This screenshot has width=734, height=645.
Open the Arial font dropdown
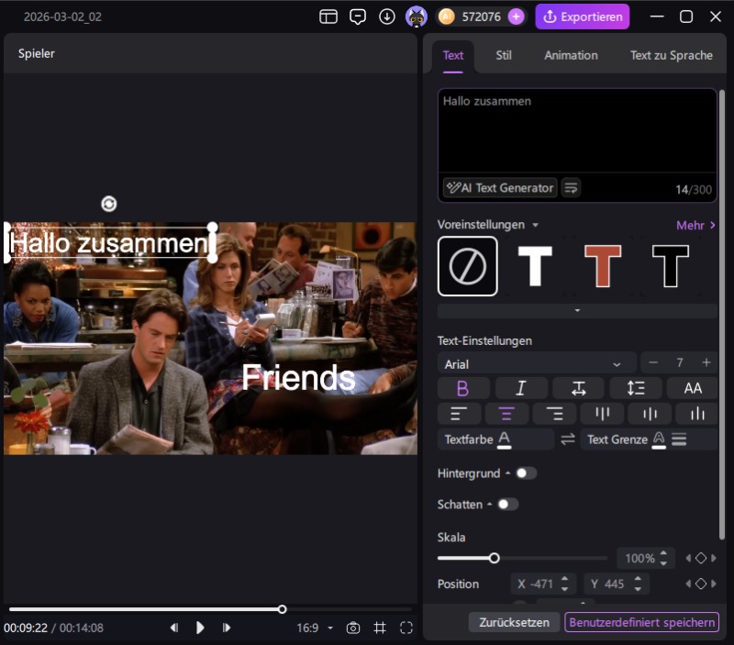(x=536, y=363)
